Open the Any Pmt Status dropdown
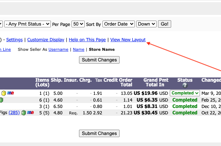The height and width of the screenshot is (146, 221). 28,24
